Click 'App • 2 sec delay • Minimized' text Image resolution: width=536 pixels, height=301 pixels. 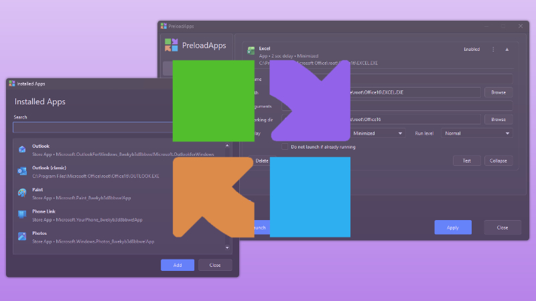[x=289, y=56]
